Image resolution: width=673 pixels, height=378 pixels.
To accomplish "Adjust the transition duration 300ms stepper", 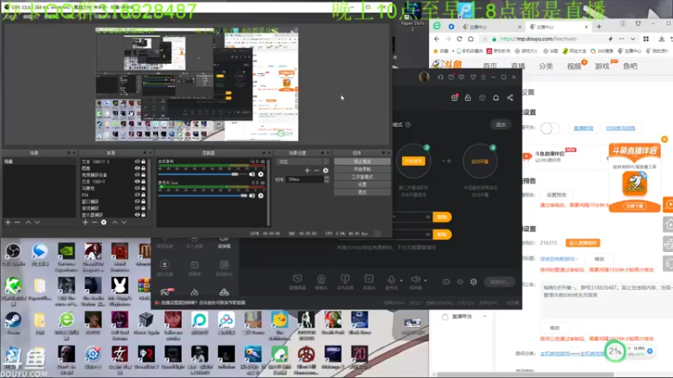I will tap(326, 180).
